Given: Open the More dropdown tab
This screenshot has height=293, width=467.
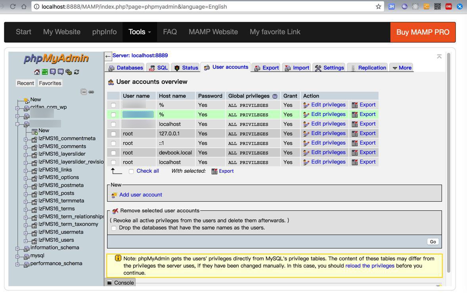Looking at the screenshot, I should [x=402, y=68].
